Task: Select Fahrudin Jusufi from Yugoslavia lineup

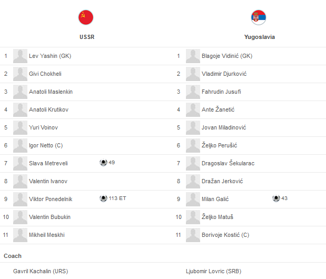Action: coord(221,92)
